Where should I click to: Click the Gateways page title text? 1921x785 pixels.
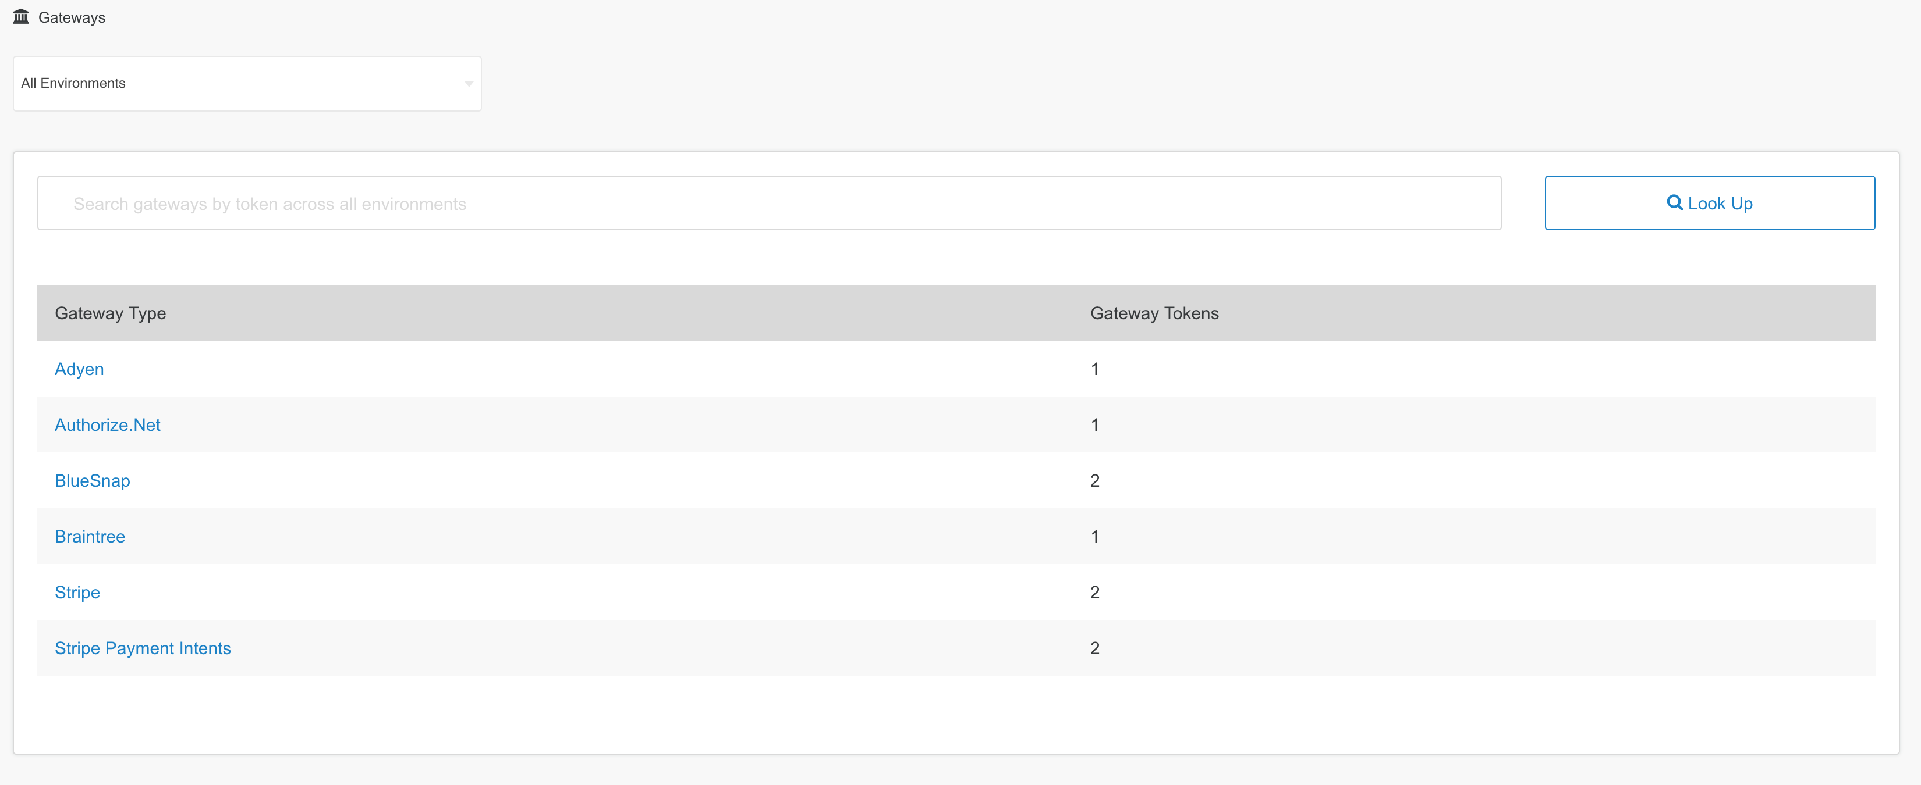[x=72, y=17]
